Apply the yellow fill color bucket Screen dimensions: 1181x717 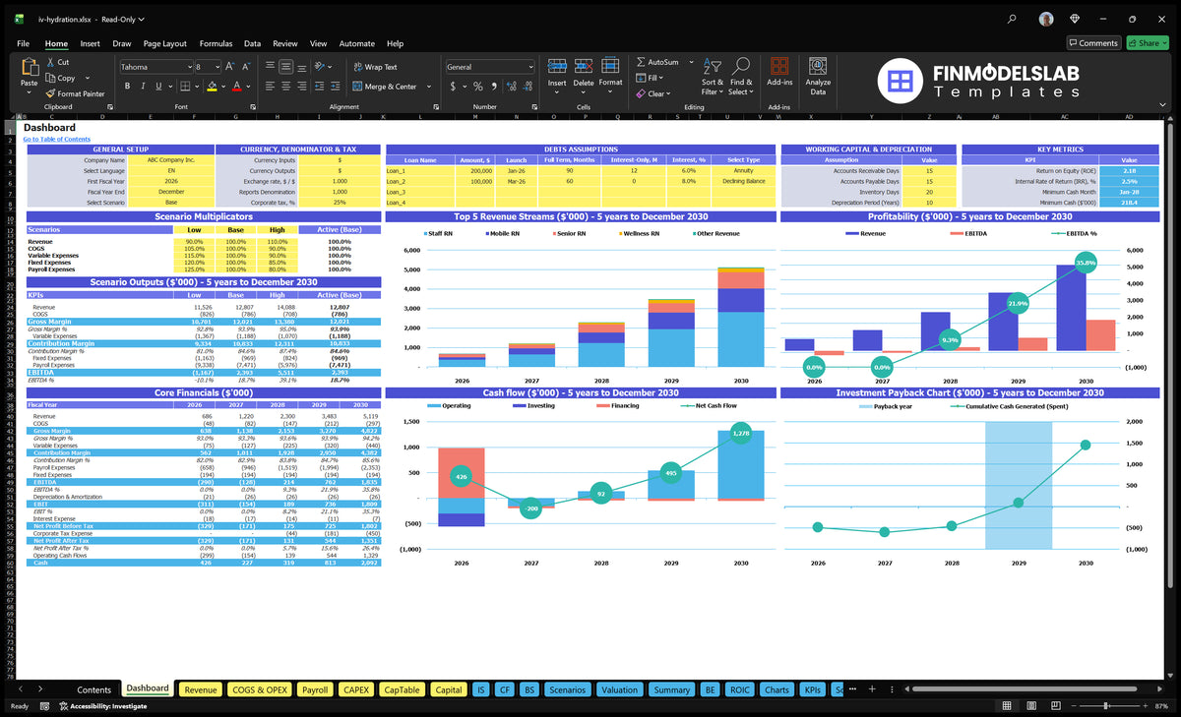[210, 87]
